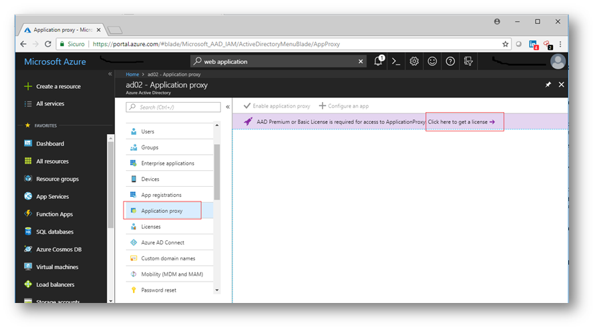Screen dimensions: 597x331
Task: Open All resources from favorites
Action: tap(52, 161)
